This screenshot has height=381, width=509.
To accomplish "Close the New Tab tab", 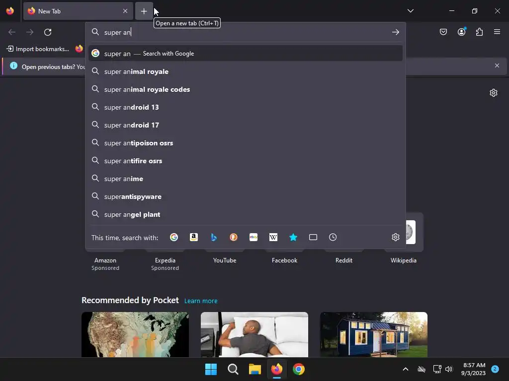I will (125, 11).
